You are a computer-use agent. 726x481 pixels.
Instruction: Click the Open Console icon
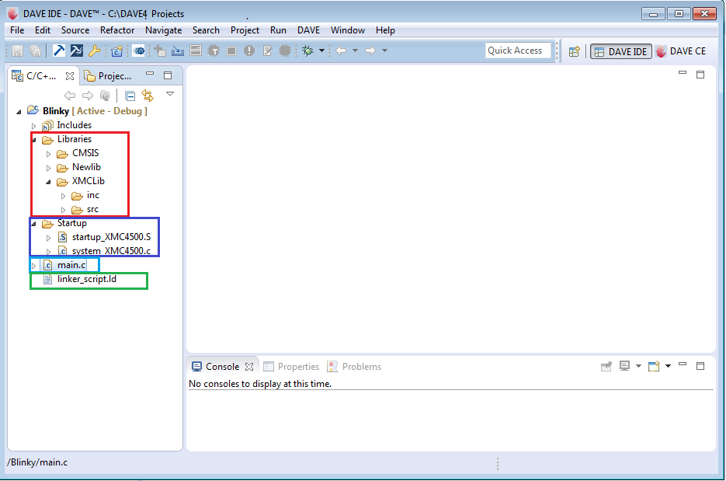(654, 367)
